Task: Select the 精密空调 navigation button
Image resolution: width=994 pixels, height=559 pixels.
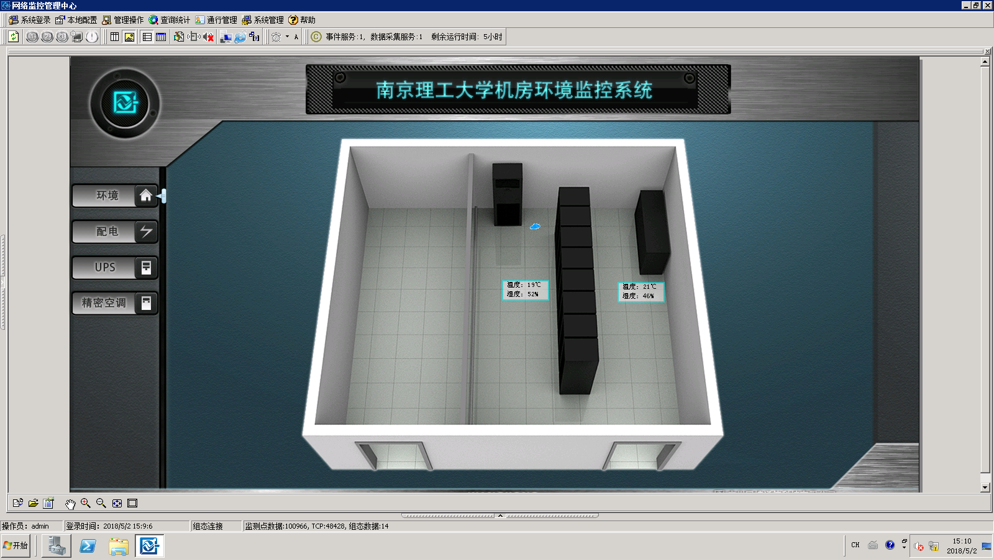Action: tap(115, 303)
